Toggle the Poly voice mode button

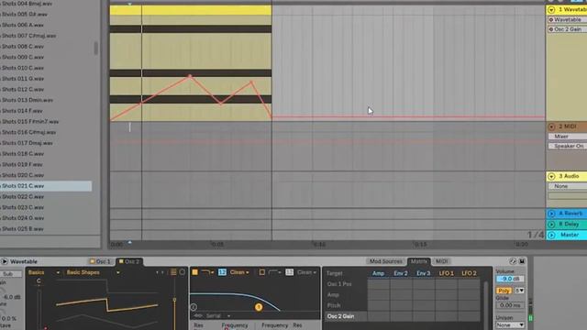pyautogui.click(x=504, y=291)
